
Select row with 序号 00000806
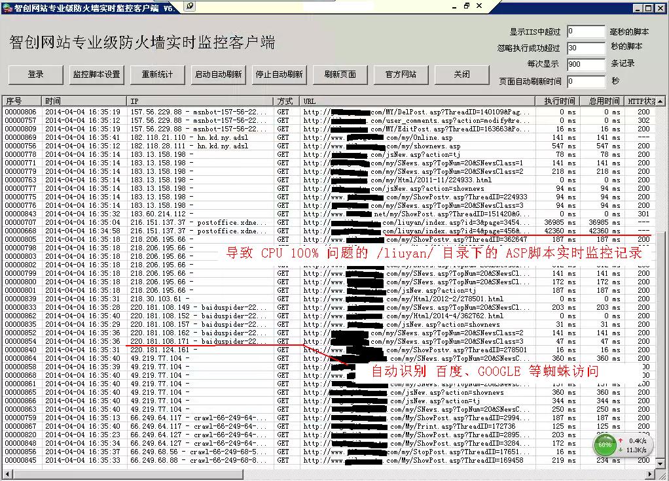point(329,112)
